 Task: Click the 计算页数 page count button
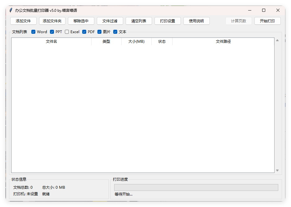239,21
